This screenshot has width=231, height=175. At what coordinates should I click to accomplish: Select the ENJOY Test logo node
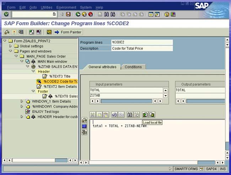[45, 112]
